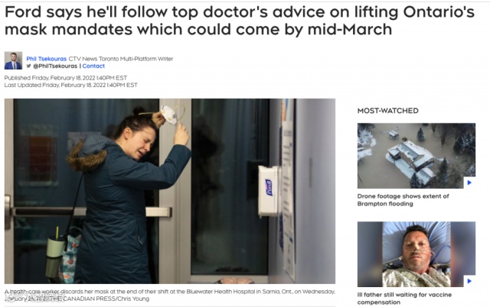Play the ill father vaccine compensation video
490x307 pixels.
(x=469, y=281)
